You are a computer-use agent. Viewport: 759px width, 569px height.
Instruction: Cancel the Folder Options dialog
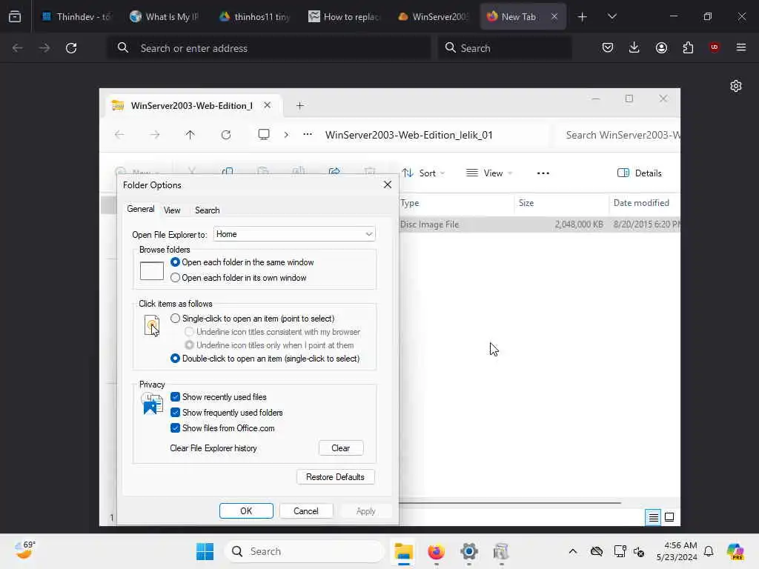pos(306,511)
